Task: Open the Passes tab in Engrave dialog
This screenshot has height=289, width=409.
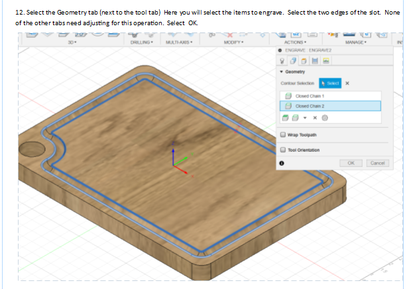Action: click(315, 61)
